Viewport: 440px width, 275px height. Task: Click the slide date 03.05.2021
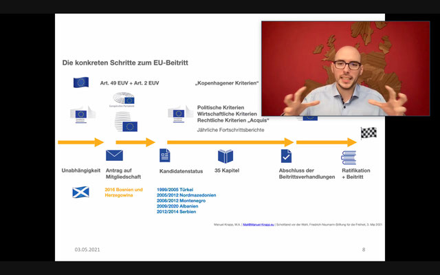(87, 250)
